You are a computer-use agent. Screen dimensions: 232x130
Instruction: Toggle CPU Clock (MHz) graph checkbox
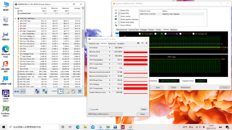tap(140, 34)
